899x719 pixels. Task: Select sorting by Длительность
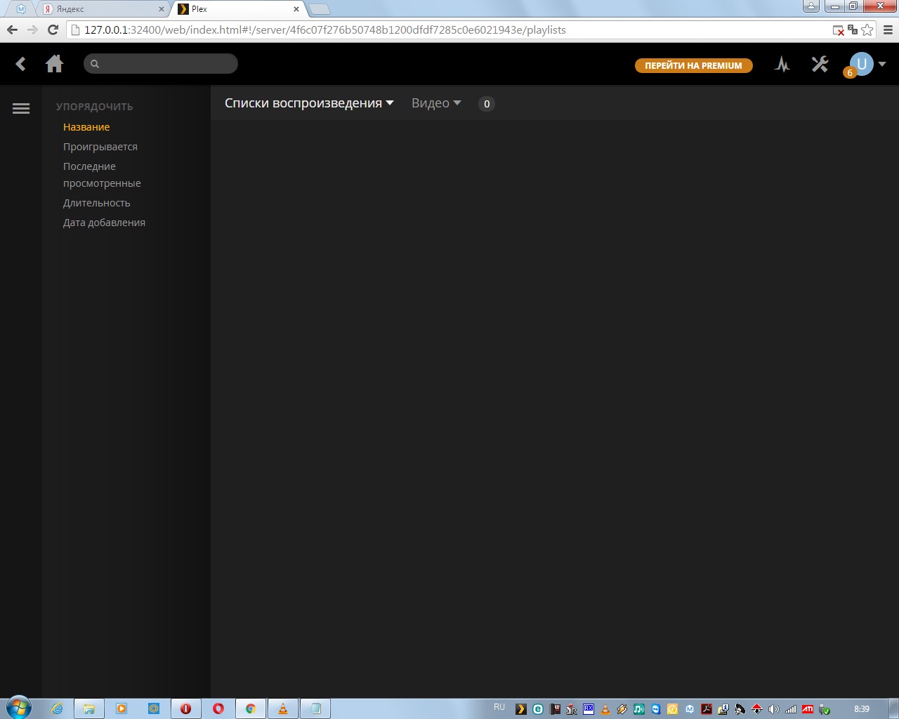pos(96,202)
